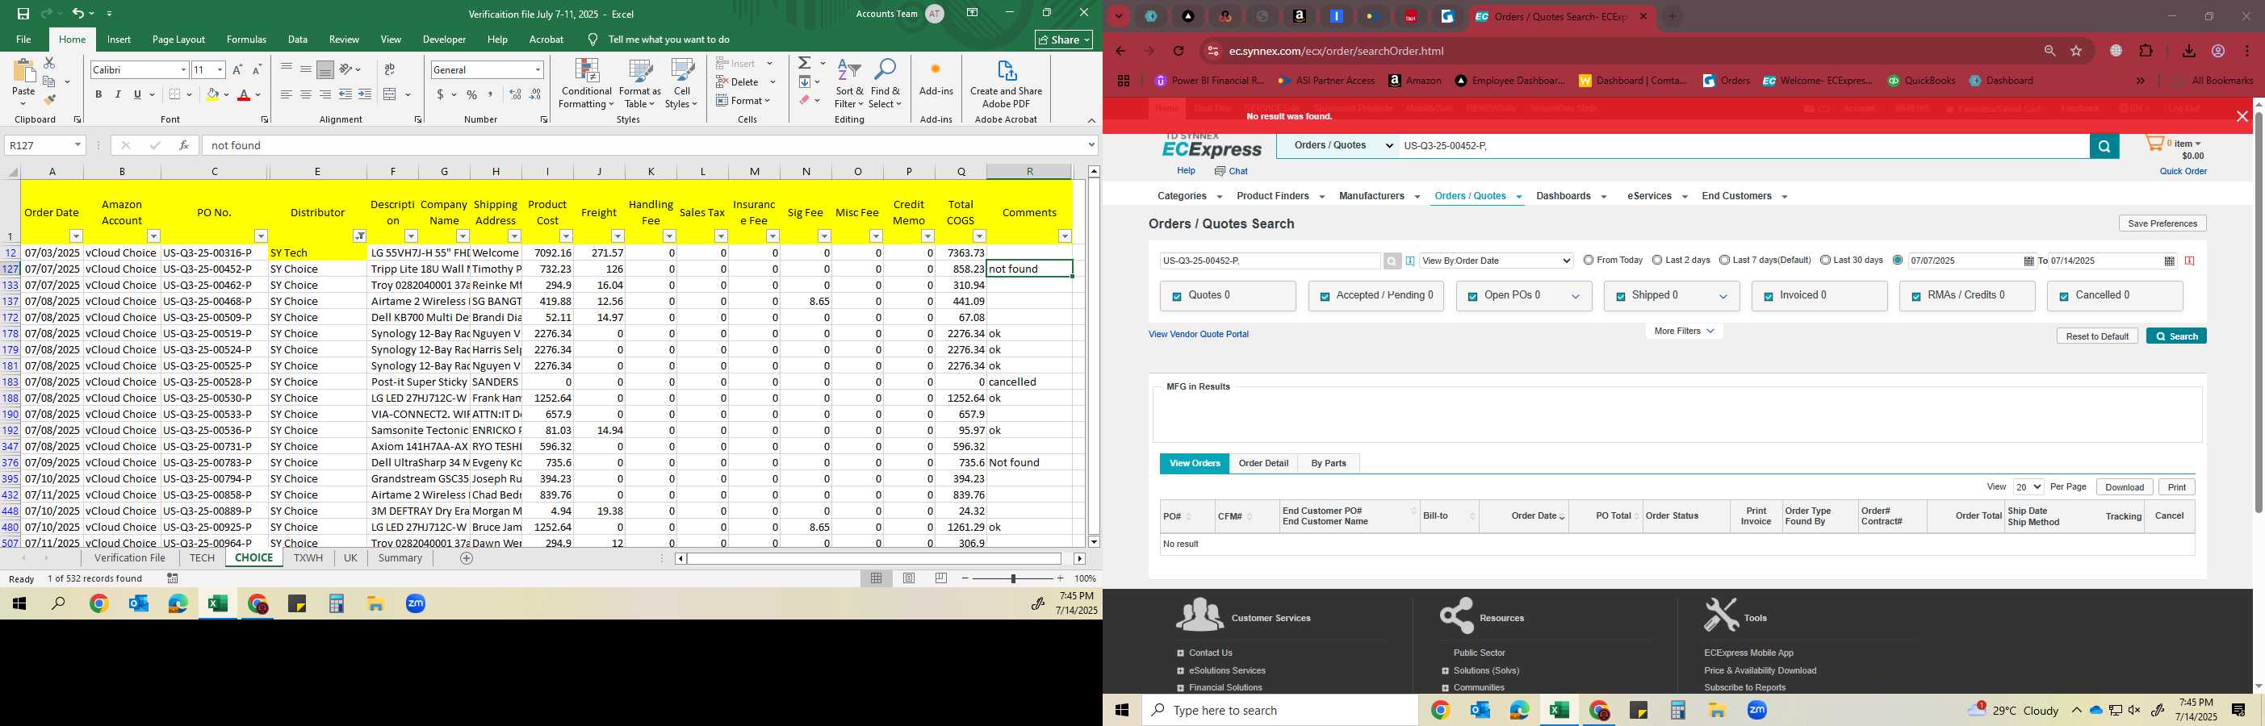Open the Fill Color swatch dropdown

227,95
